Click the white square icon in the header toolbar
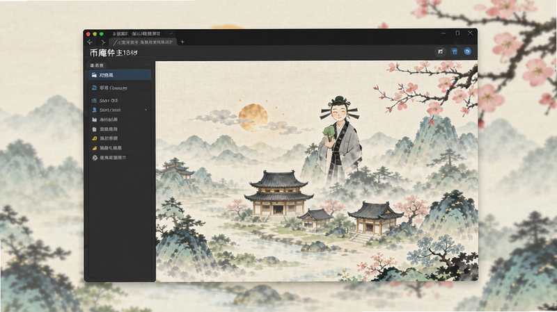Screen dimensions: 557x312 441,51
